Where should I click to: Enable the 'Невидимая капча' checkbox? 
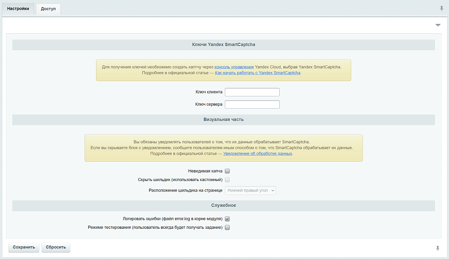[227, 171]
